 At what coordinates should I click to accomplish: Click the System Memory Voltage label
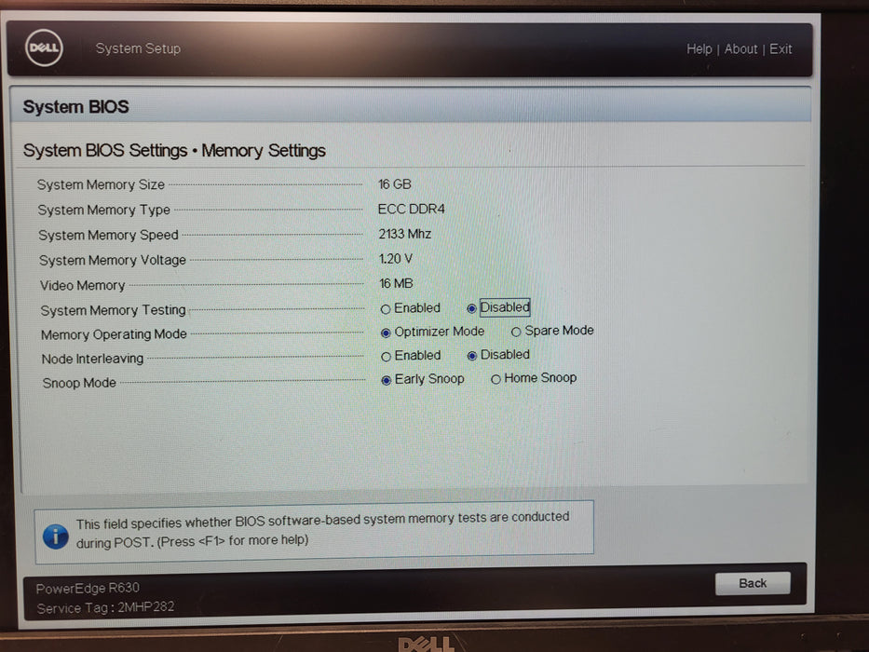coord(113,260)
